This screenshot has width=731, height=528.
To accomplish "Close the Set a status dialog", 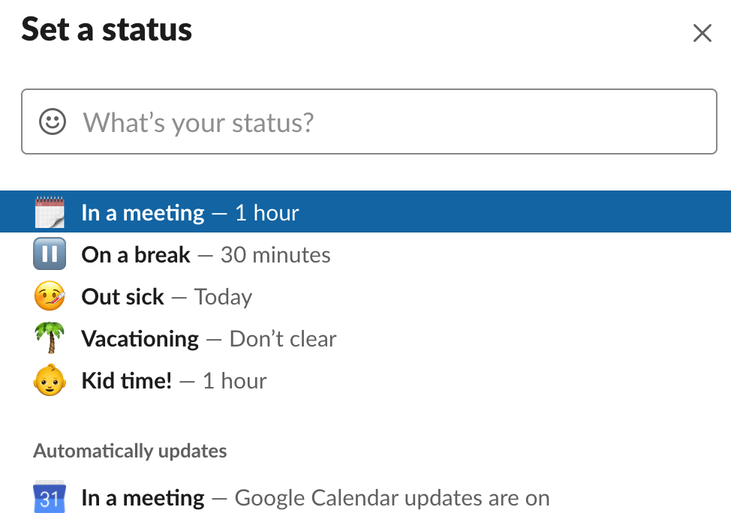I will [702, 33].
